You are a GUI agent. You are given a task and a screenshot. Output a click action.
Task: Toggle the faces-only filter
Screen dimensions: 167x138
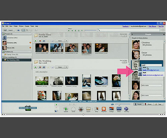click(75, 31)
